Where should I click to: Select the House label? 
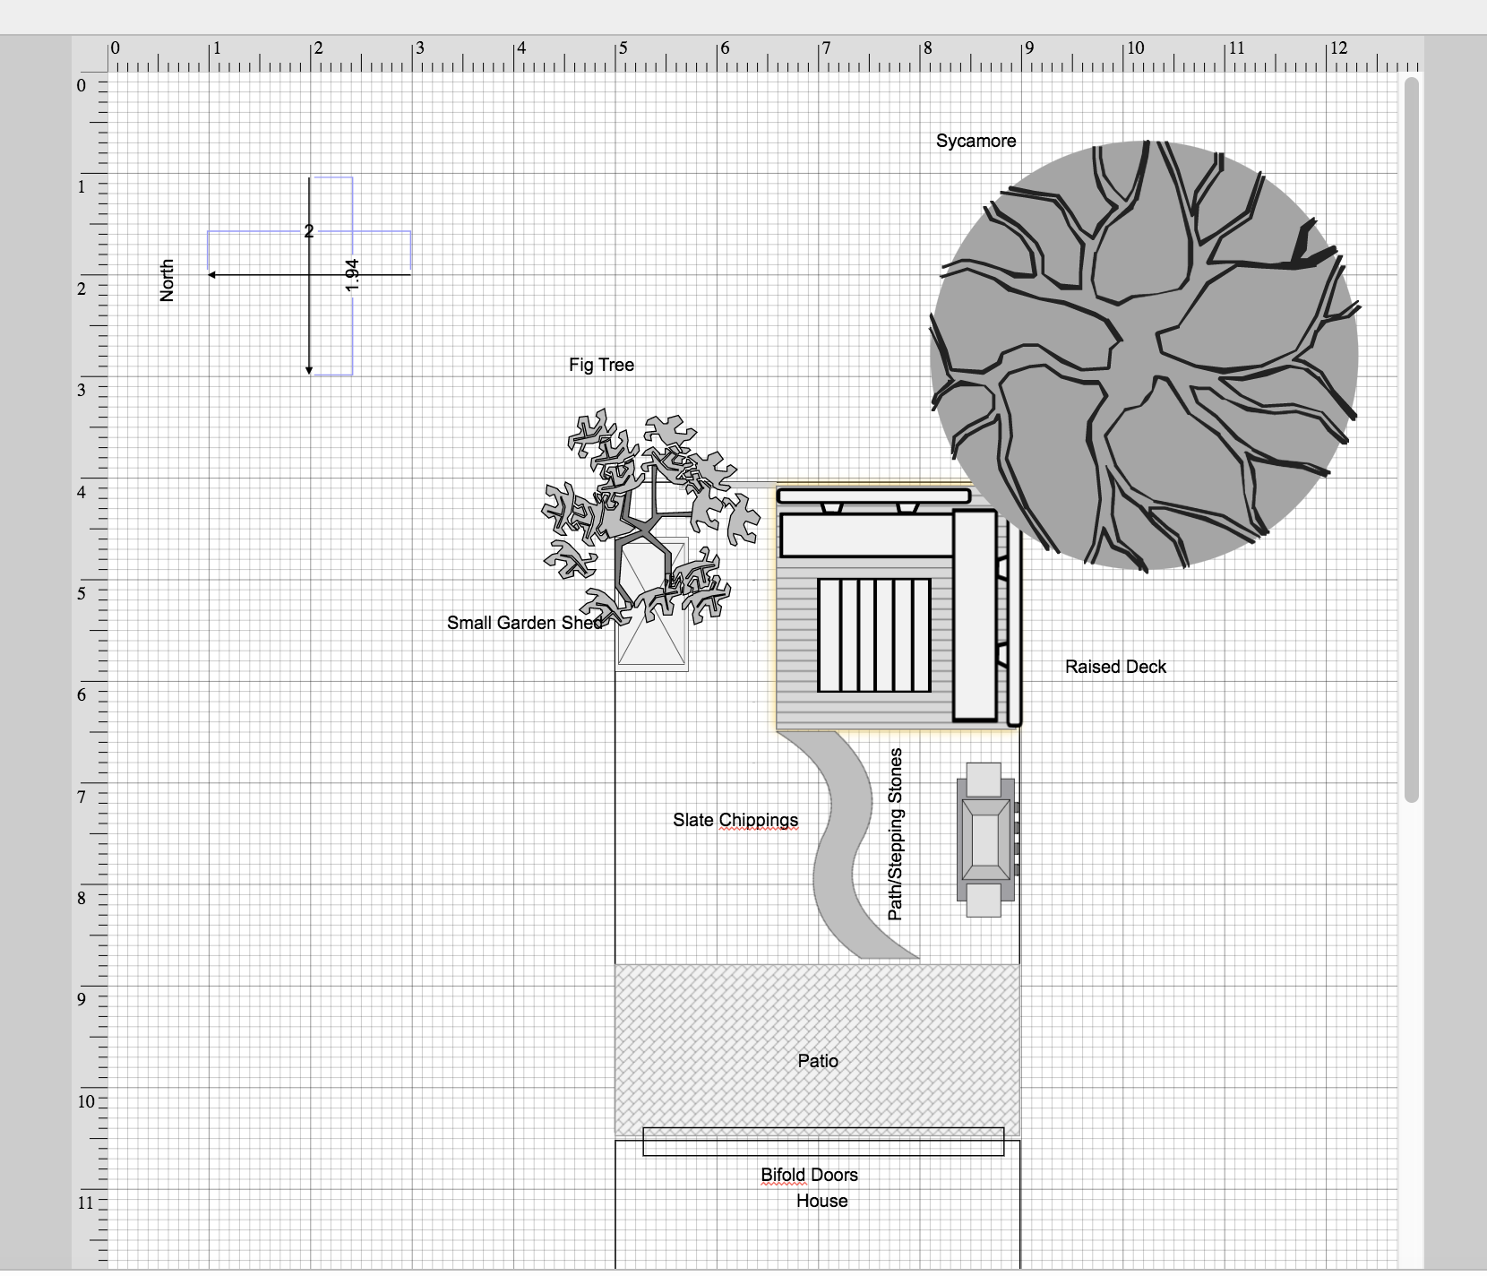coord(821,1201)
